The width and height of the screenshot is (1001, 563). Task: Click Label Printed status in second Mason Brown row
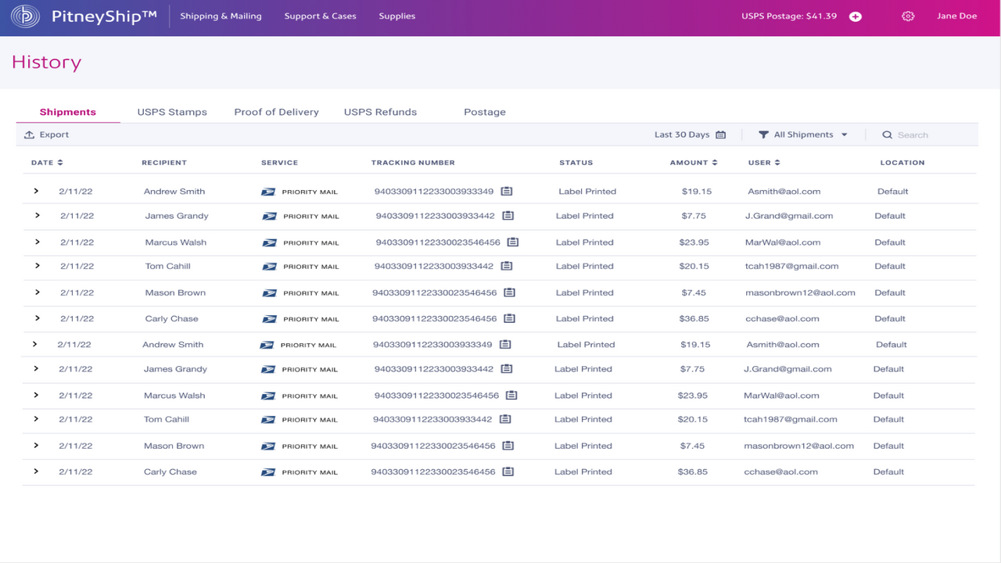583,446
